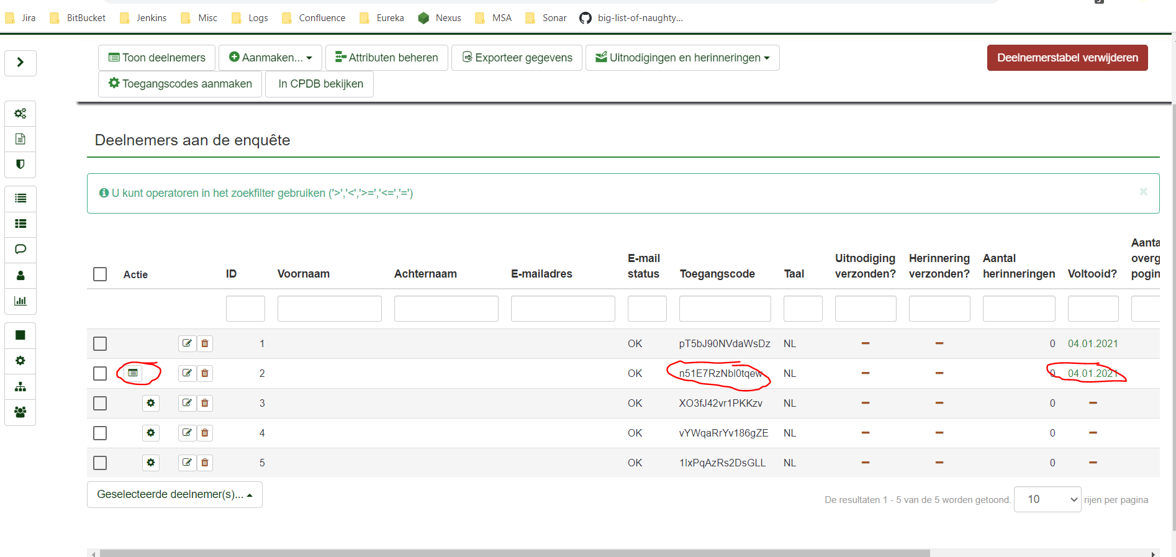The width and height of the screenshot is (1176, 557).
Task: Open the rows per page selector
Action: coord(1047,499)
